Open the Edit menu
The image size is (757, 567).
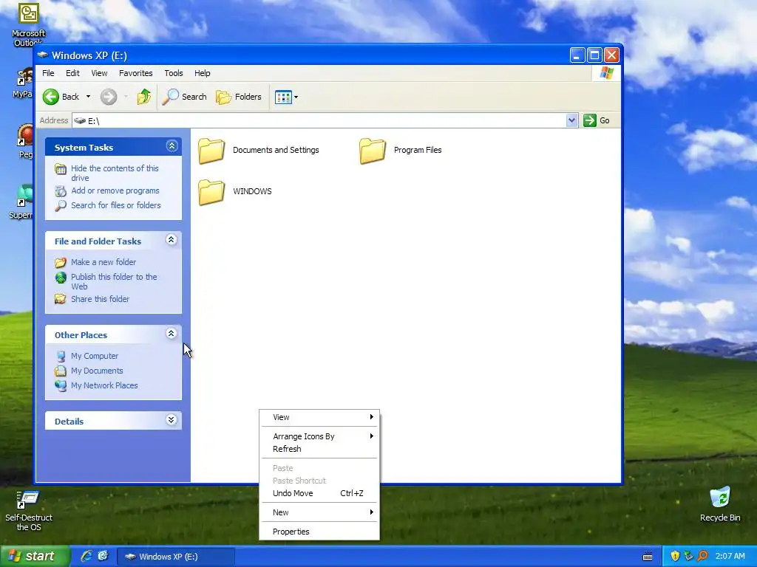click(x=73, y=73)
